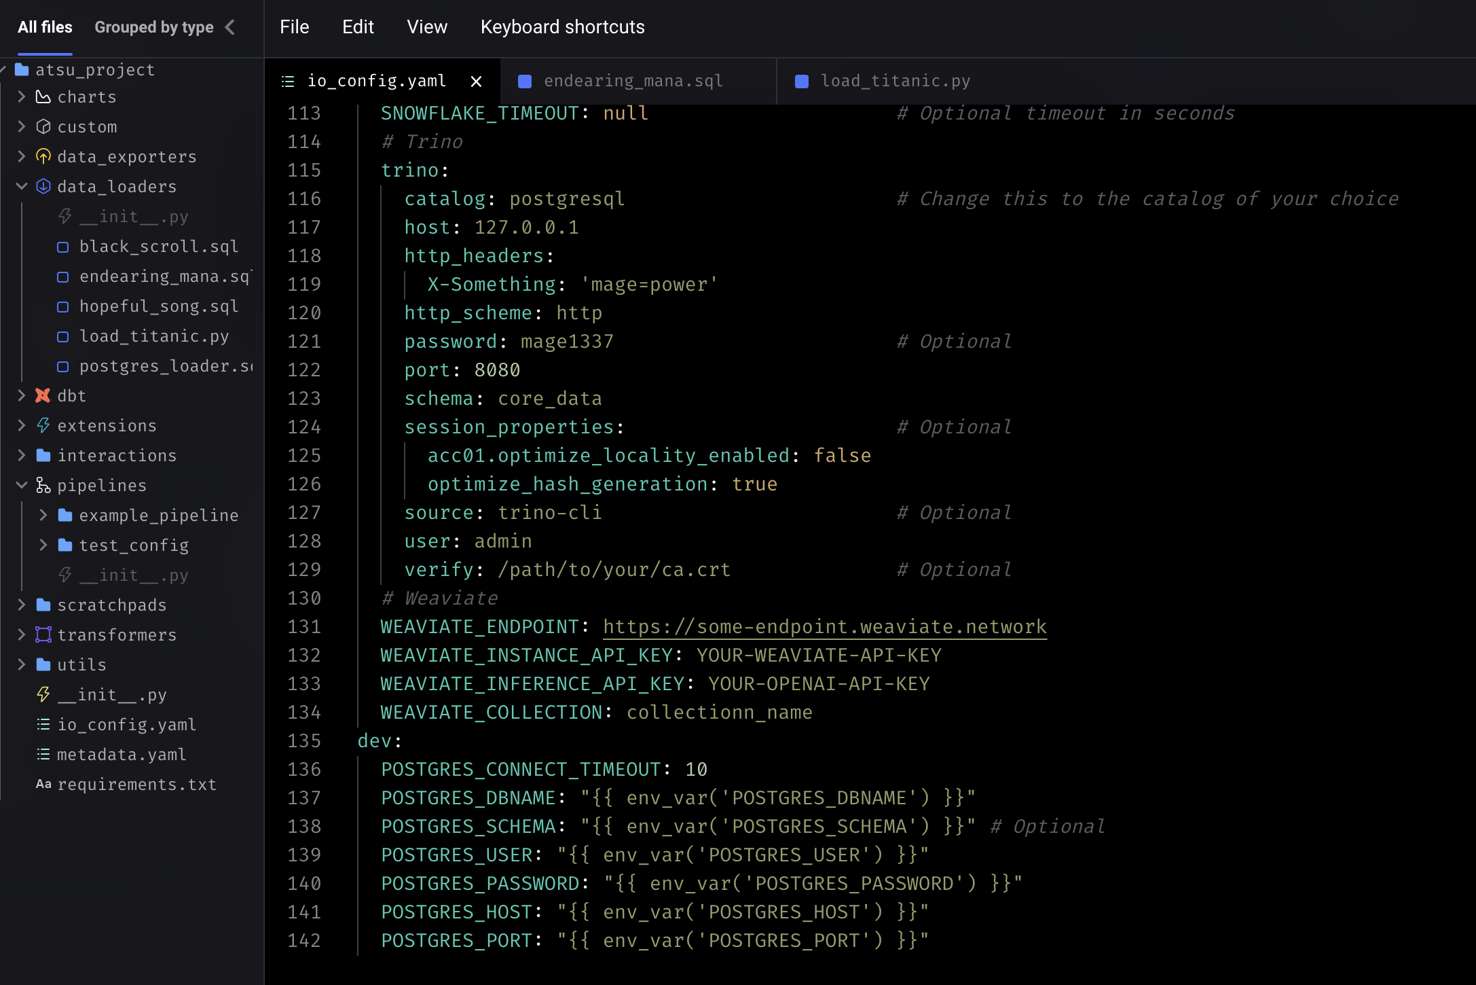The image size is (1476, 985).
Task: Click the block icon beside black_scroll.sql
Action: (63, 247)
